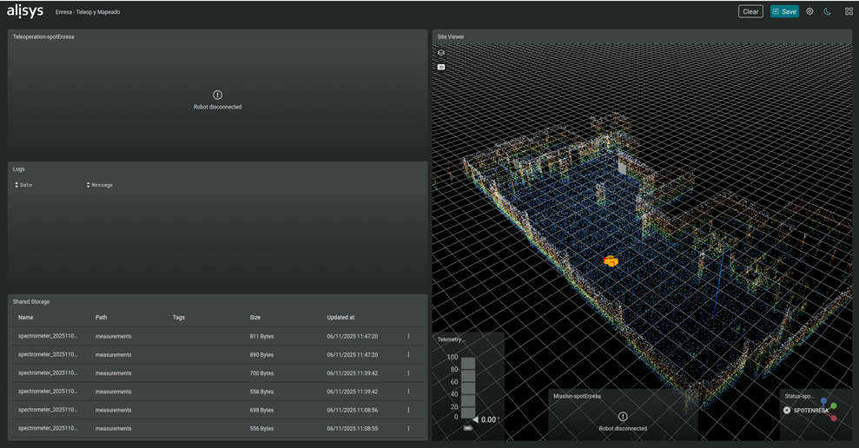Click the alisys logo

[x=25, y=11]
